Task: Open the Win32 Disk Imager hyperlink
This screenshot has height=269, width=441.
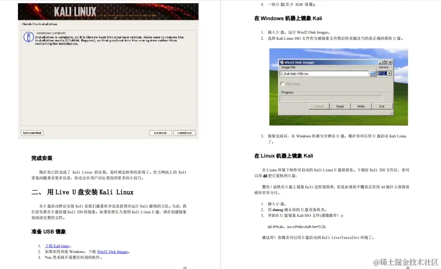Action: point(112,251)
